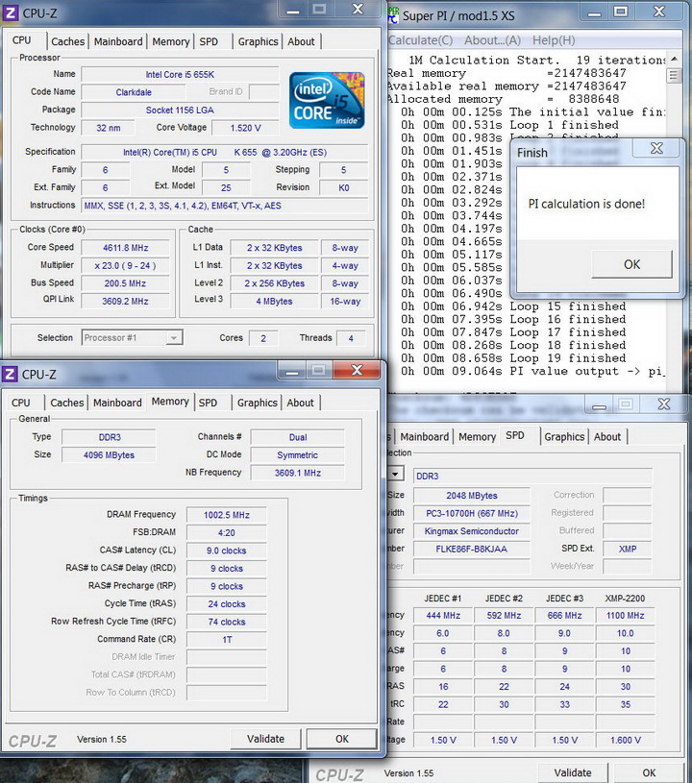Click OK in the Finish dialog
Image resolution: width=692 pixels, height=783 pixels.
(x=632, y=264)
